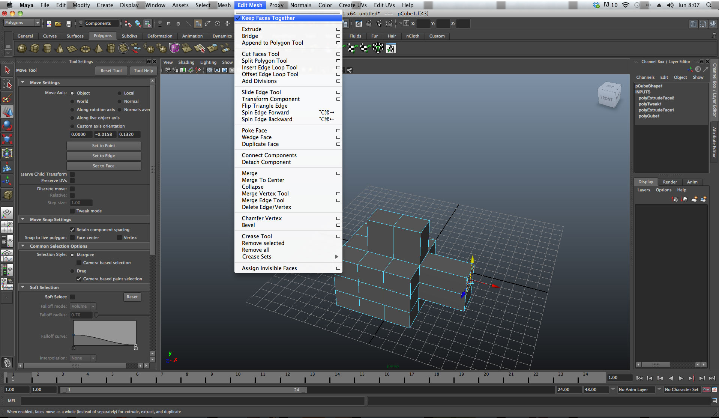Click the open scene folder icon
The width and height of the screenshot is (719, 418).
[x=58, y=24]
